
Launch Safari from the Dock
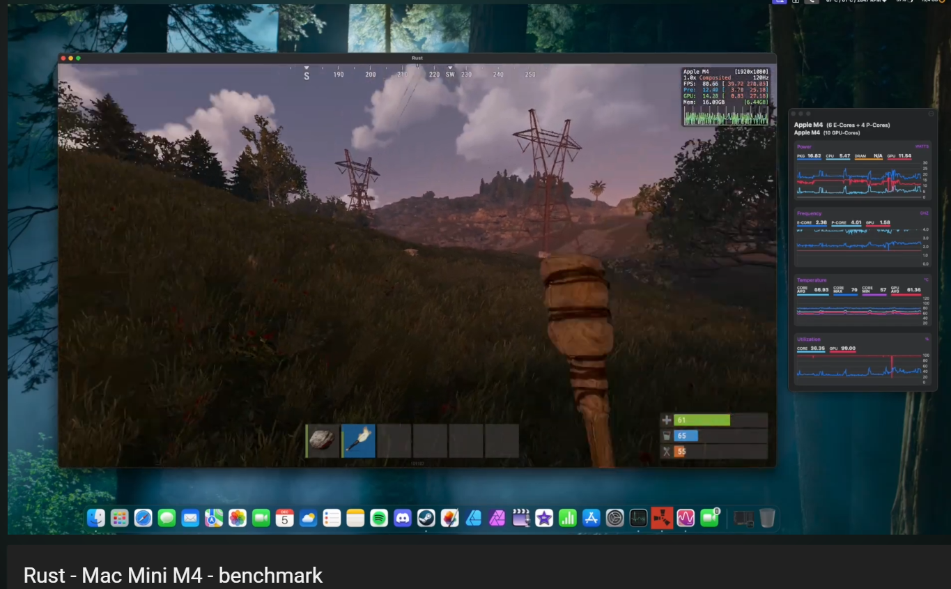click(143, 518)
